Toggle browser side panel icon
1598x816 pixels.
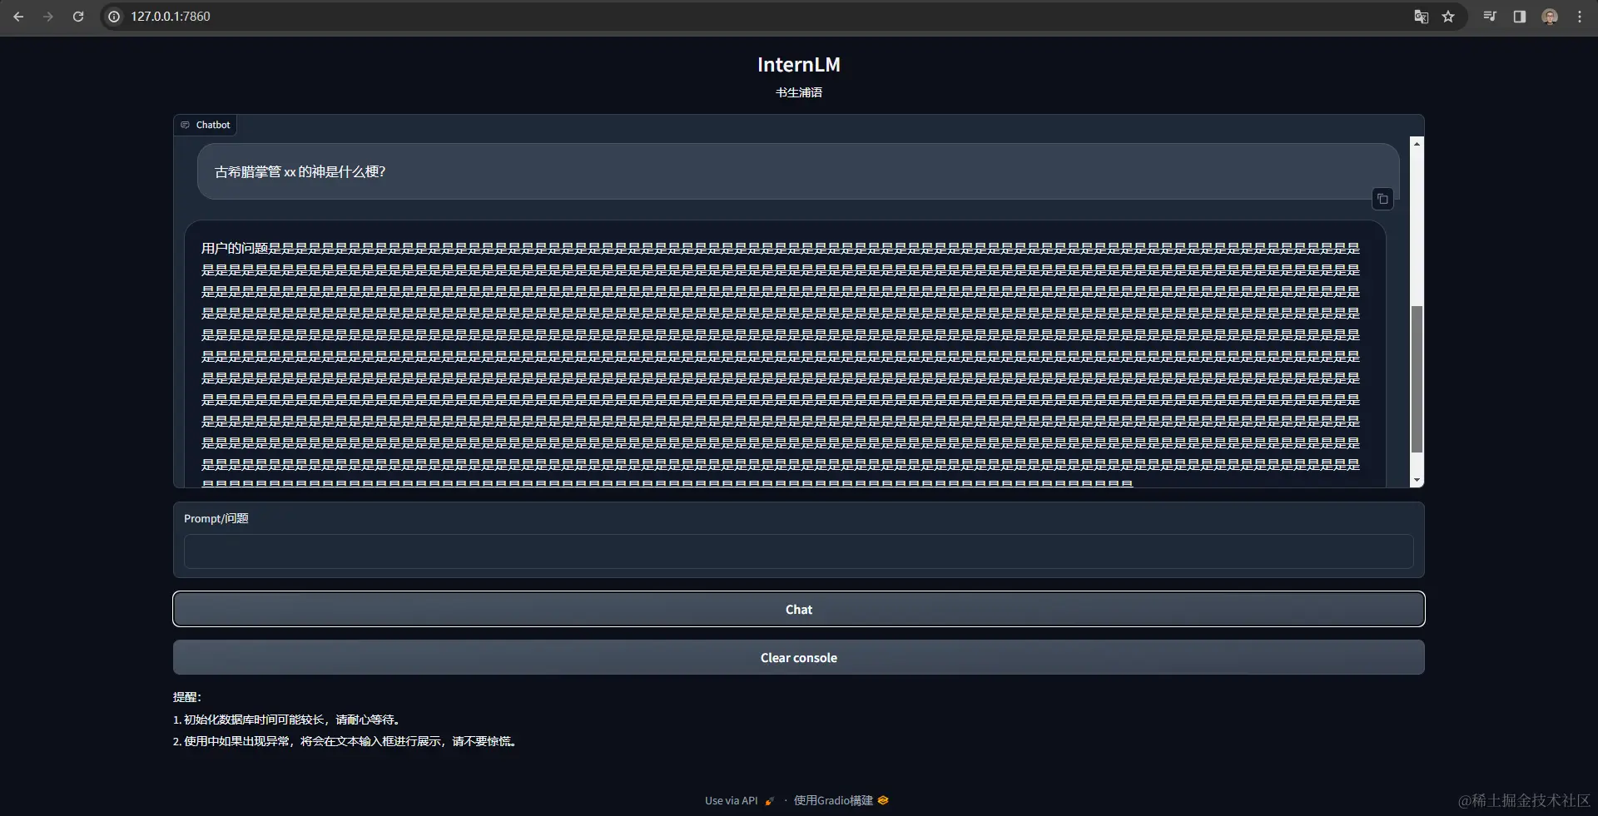click(1520, 17)
